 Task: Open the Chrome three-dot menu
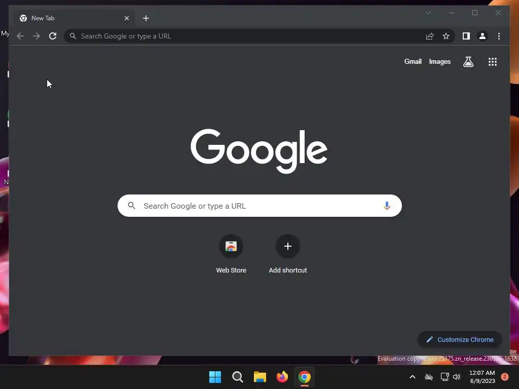(x=499, y=36)
